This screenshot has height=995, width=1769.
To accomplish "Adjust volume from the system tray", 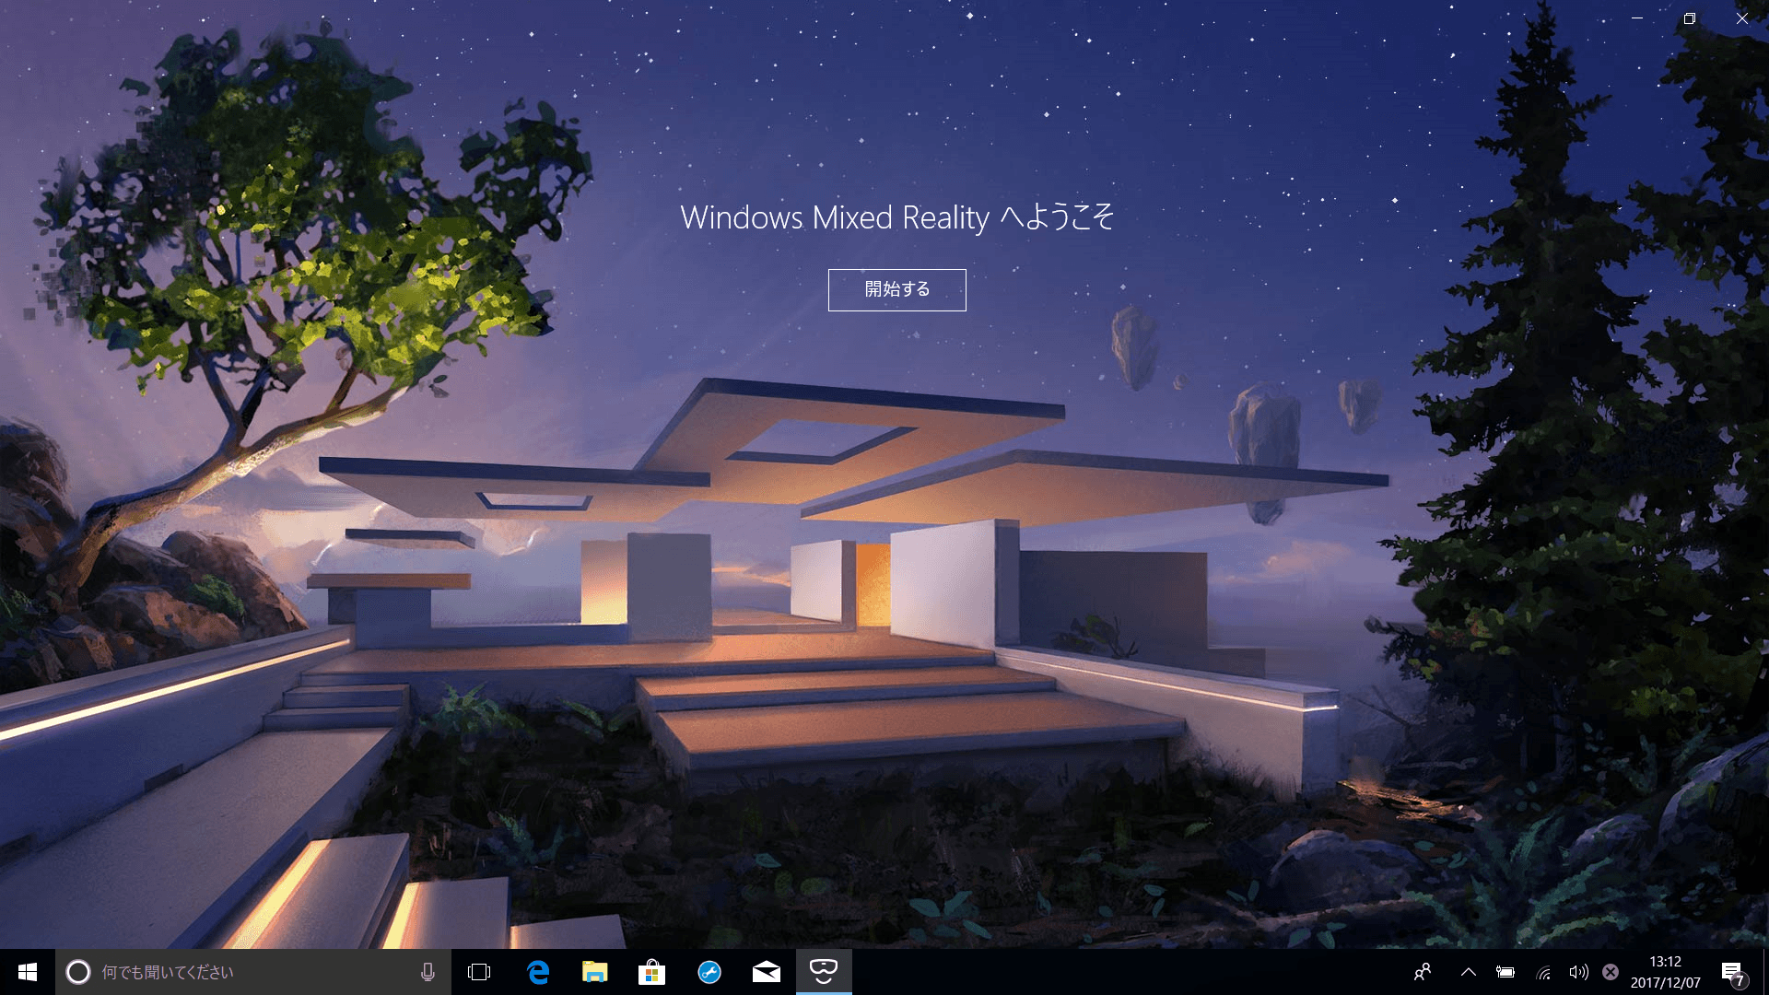I will [1579, 971].
